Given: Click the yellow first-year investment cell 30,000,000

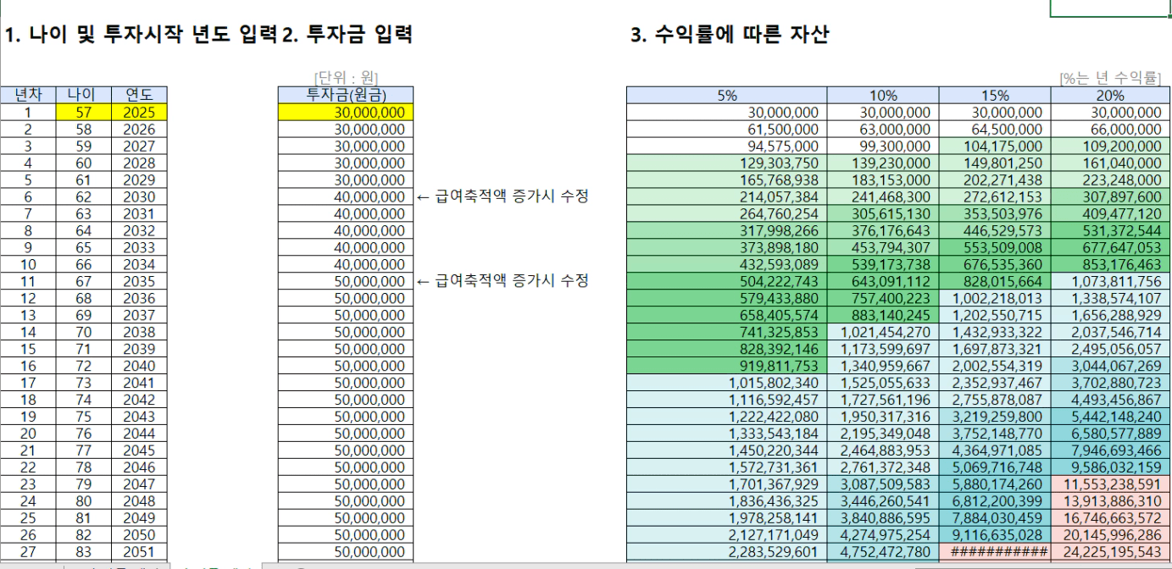Looking at the screenshot, I should click(346, 112).
